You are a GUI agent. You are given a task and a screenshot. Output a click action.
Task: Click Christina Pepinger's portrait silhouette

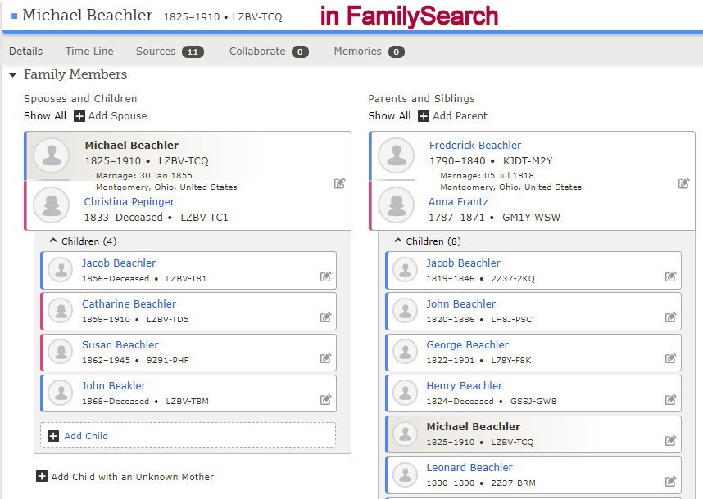click(51, 205)
